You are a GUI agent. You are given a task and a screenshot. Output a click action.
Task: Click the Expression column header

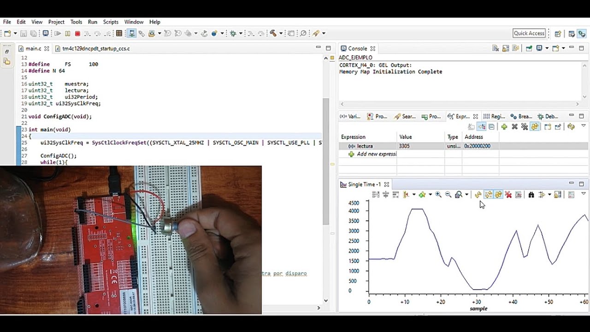368,137
